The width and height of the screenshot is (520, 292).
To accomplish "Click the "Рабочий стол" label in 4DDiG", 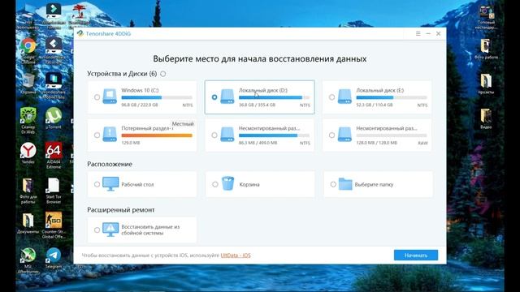I will tap(137, 184).
